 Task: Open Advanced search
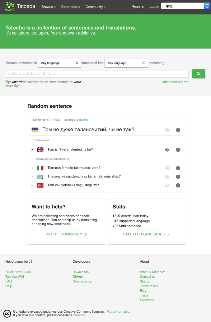(x=175, y=82)
